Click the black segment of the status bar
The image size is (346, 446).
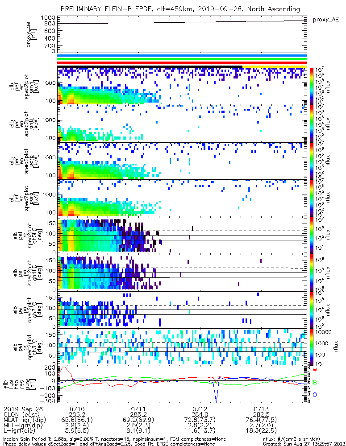(150, 66)
